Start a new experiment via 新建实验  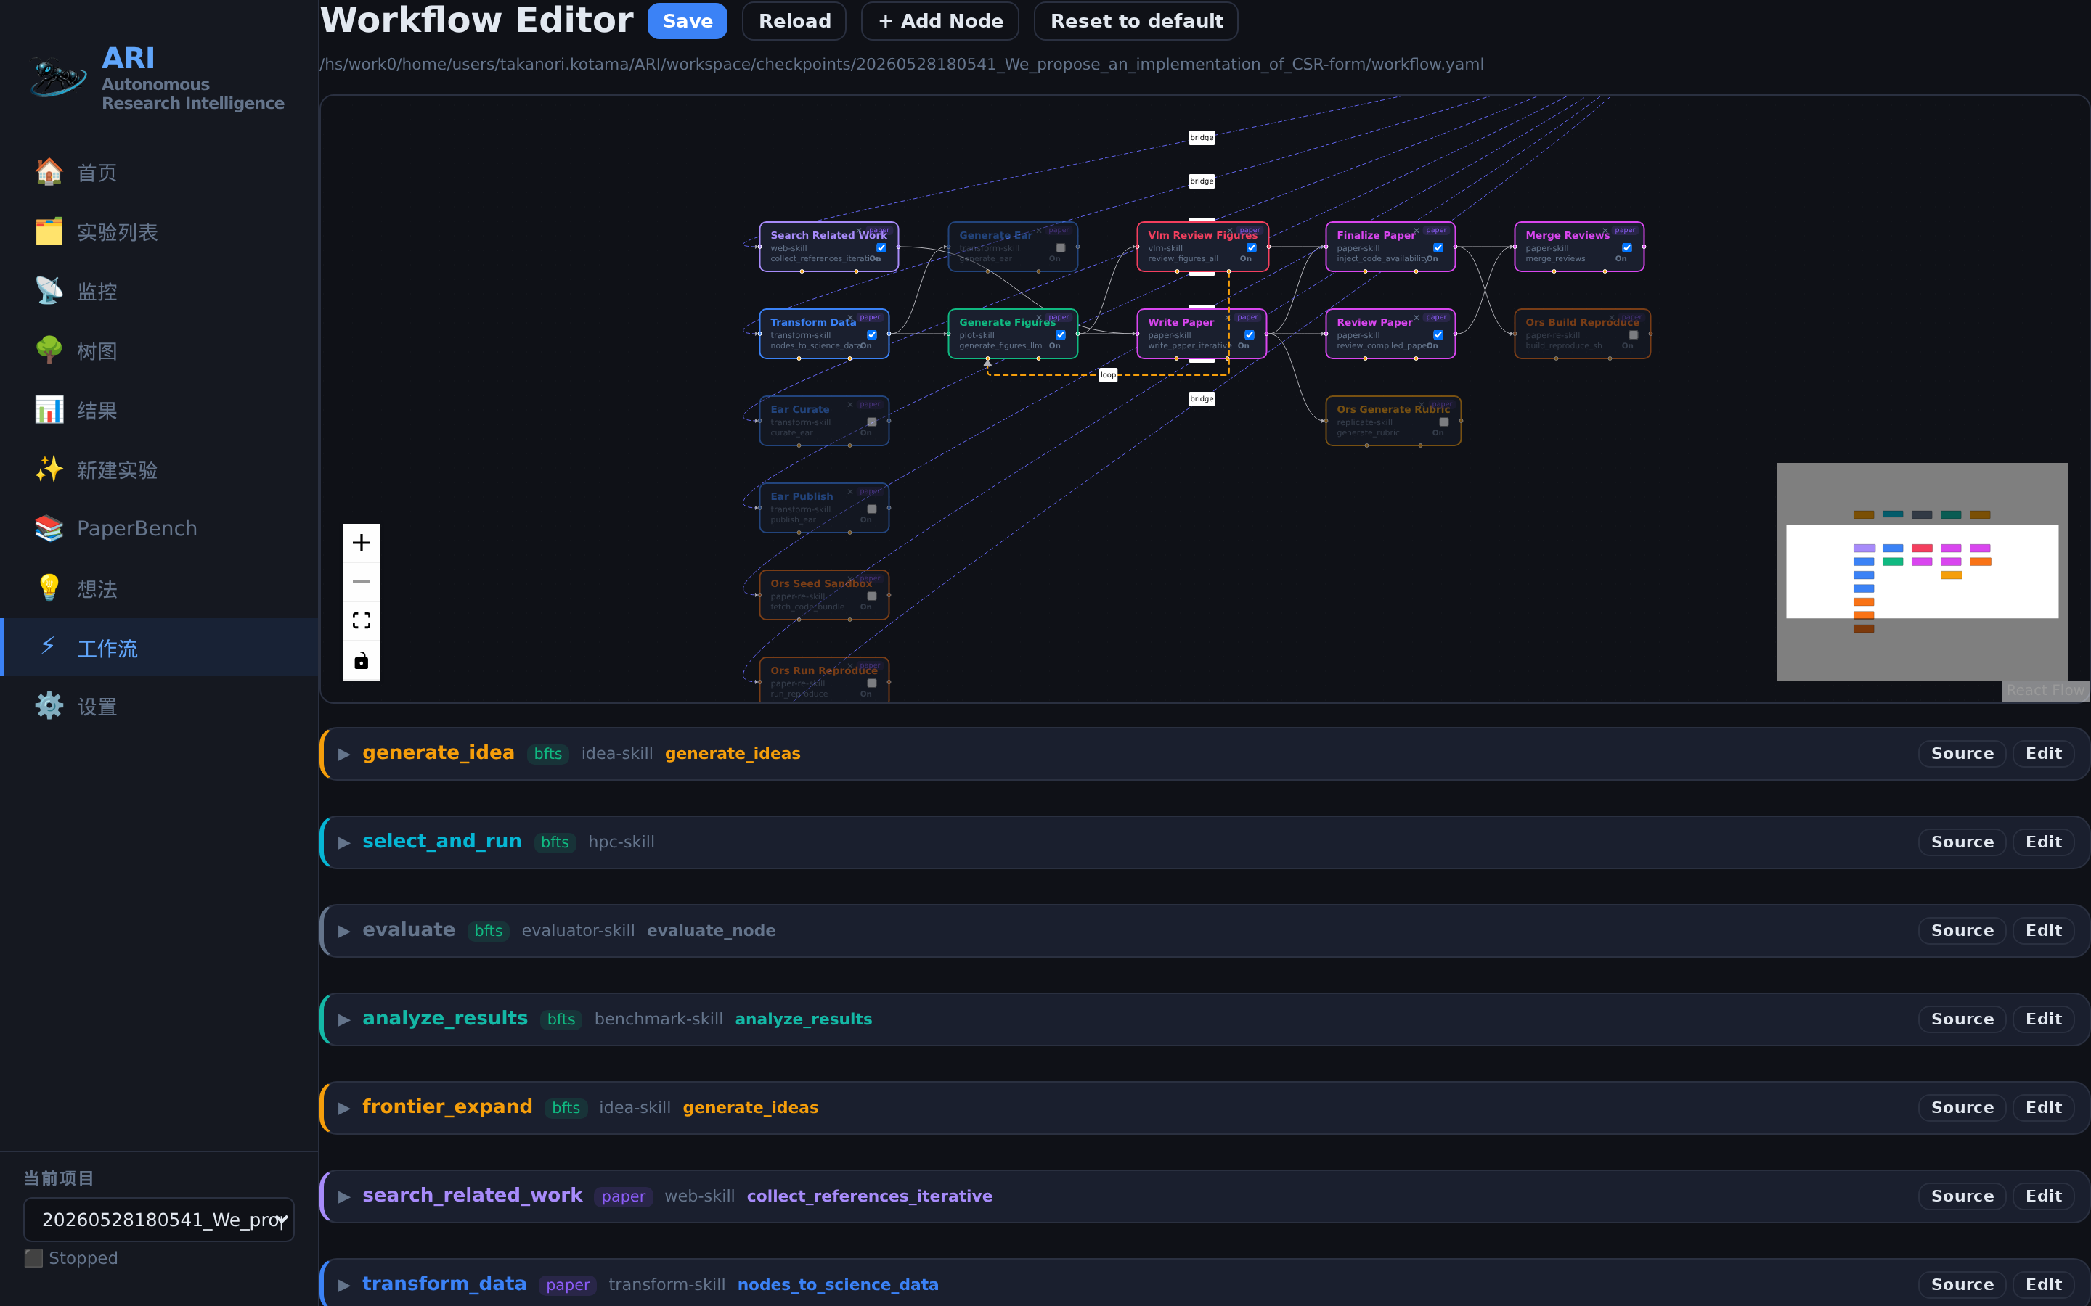[160, 470]
